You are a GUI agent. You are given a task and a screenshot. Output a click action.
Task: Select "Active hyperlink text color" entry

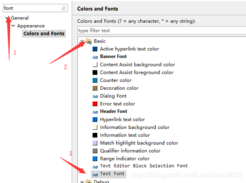(129, 49)
